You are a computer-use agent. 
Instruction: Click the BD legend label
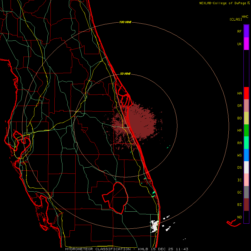[239, 118]
